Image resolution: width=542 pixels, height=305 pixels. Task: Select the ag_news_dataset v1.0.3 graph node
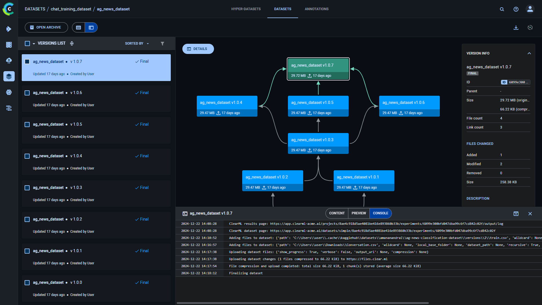(318, 143)
